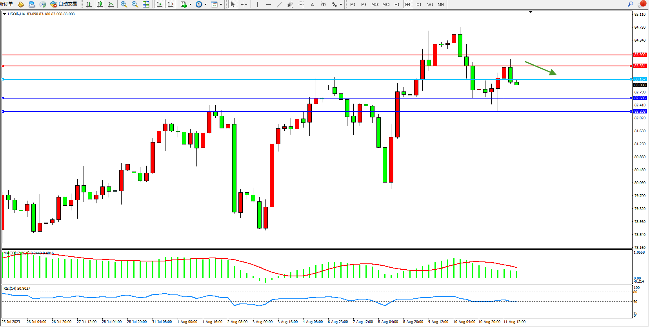The width and height of the screenshot is (649, 327).
Task: Switch chart to candlestick view
Action: pyautogui.click(x=100, y=4)
